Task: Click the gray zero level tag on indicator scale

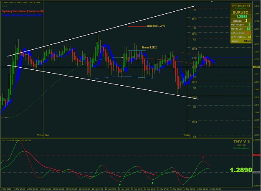Action: [256, 172]
